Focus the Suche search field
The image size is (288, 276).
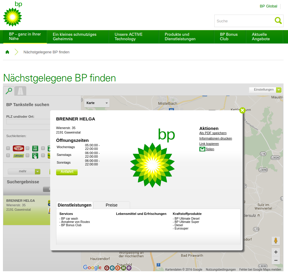[244, 21]
